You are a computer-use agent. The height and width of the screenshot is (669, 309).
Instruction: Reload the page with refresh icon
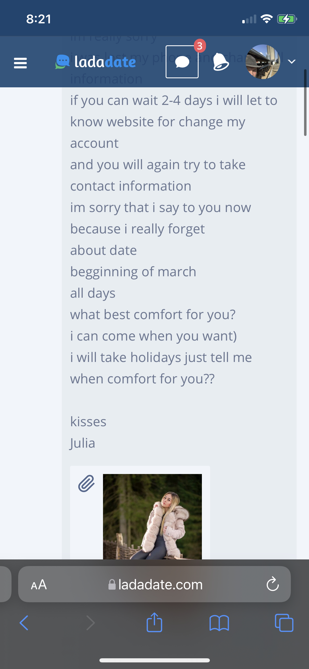coord(272,584)
